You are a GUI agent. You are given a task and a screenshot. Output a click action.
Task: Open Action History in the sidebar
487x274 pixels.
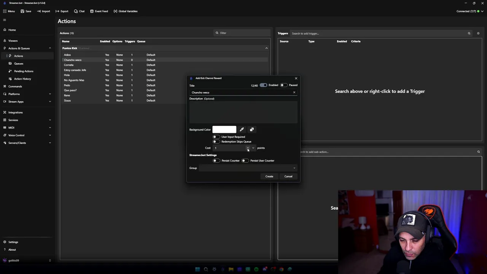pos(27,79)
